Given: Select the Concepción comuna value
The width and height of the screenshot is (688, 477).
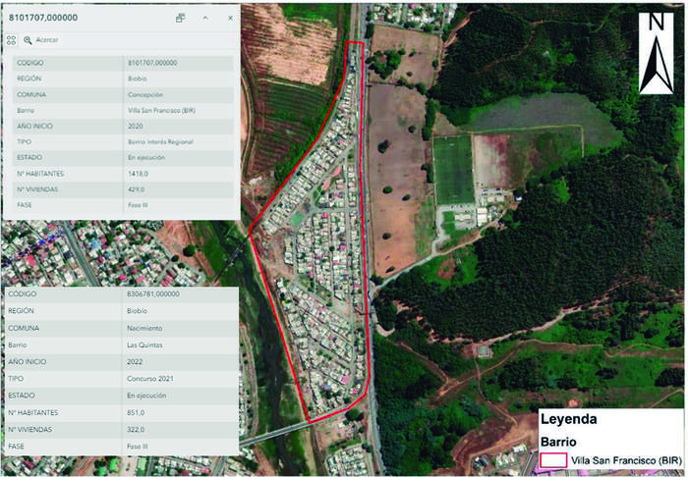Looking at the screenshot, I should [149, 94].
